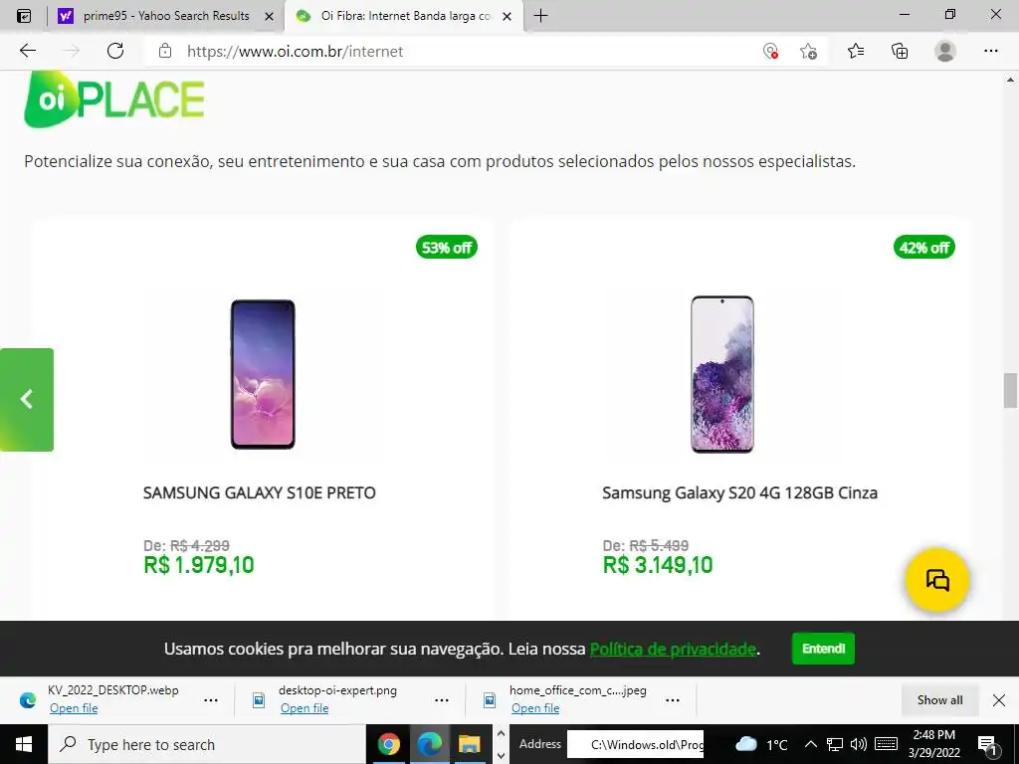The image size is (1019, 764).
Task: Open browser Settings and more menu
Action: point(990,51)
